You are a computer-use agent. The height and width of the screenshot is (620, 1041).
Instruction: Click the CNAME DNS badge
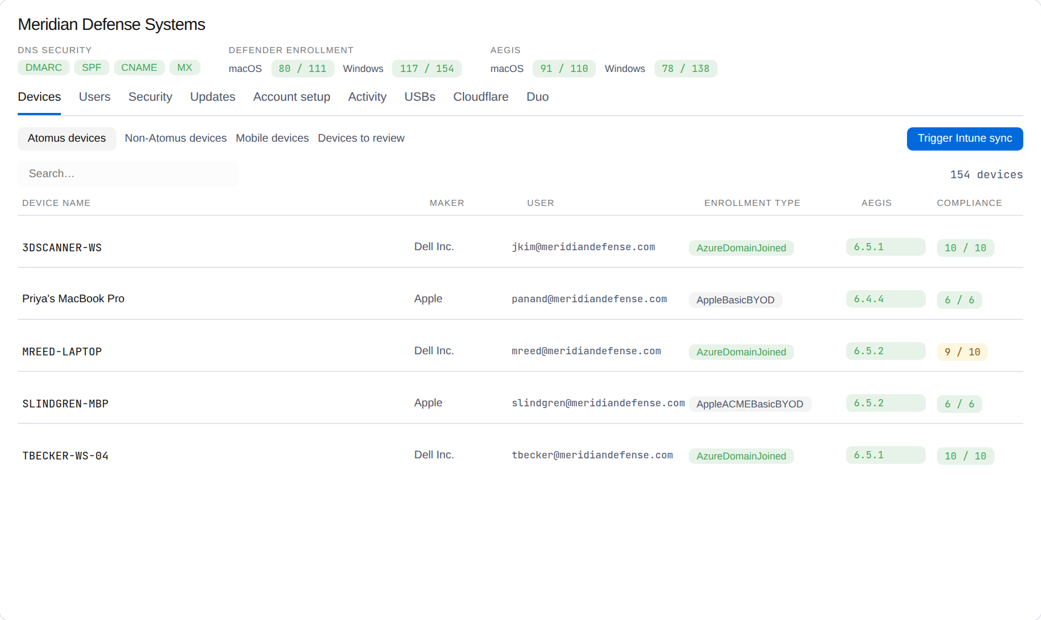(140, 68)
